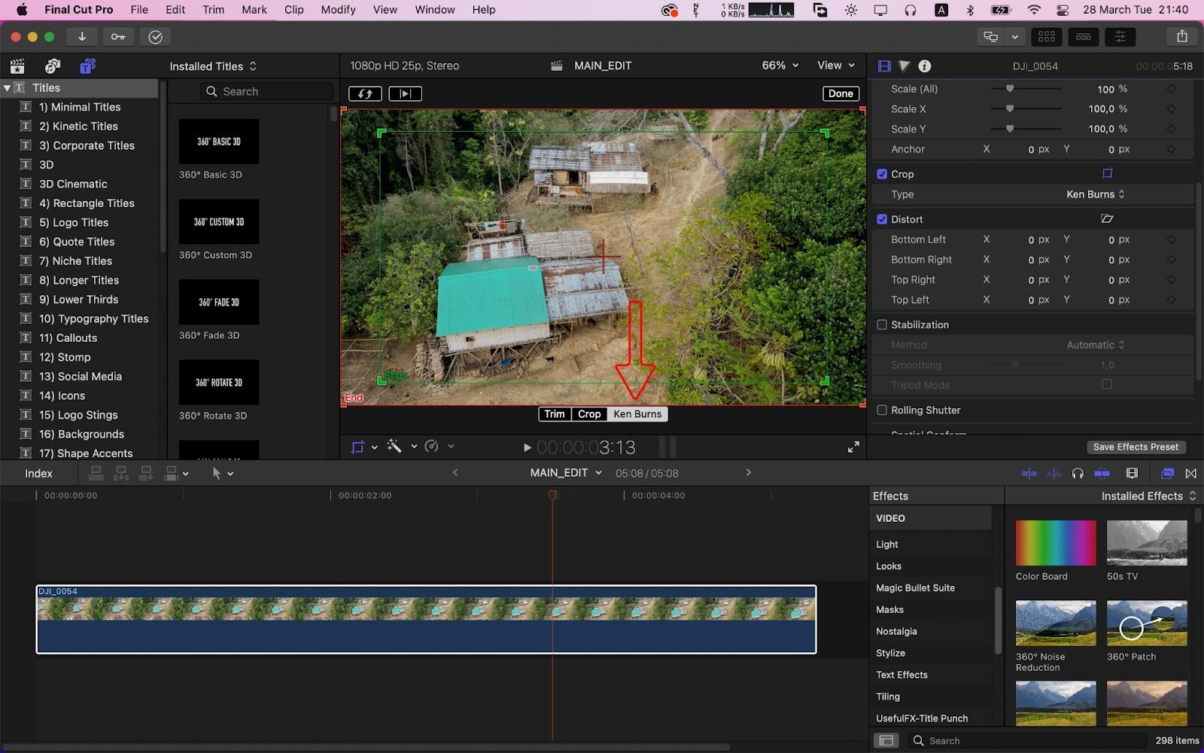Disable the Crop checkbox

click(x=882, y=174)
